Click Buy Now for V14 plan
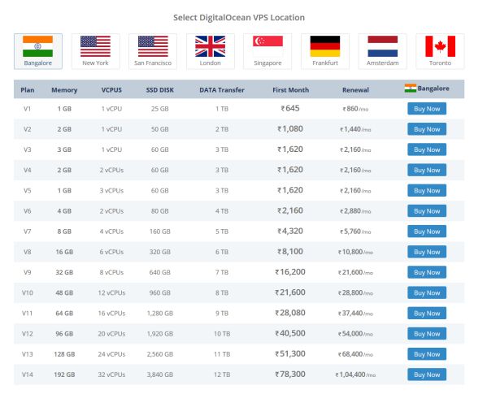 pyautogui.click(x=427, y=375)
